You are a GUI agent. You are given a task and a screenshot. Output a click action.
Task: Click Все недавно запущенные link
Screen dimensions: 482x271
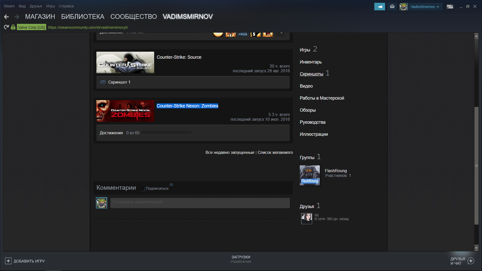click(230, 152)
